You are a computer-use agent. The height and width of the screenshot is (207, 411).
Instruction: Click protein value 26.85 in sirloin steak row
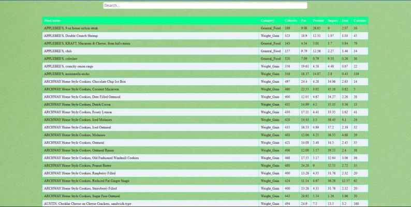[x=317, y=28]
